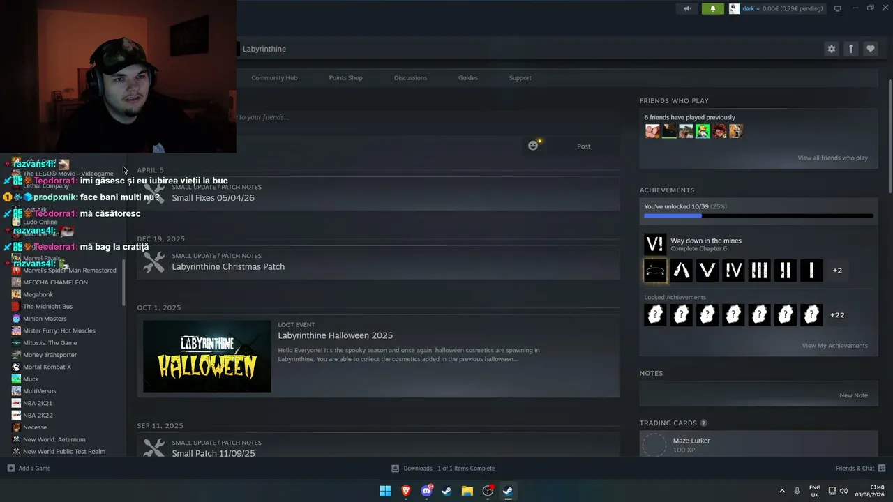Click the Money Transporter game icon
This screenshot has width=893, height=502.
click(16, 355)
